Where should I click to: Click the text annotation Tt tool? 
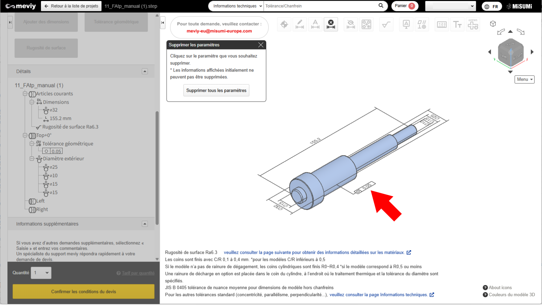coord(457,24)
